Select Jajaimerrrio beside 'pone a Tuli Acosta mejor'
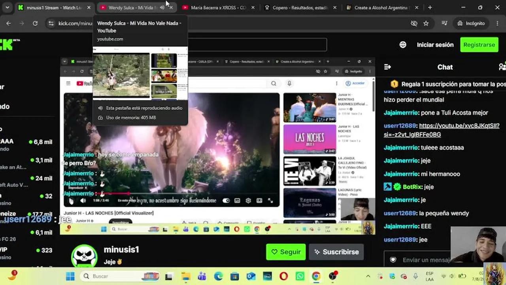This screenshot has width=506, height=285. click(x=401, y=113)
